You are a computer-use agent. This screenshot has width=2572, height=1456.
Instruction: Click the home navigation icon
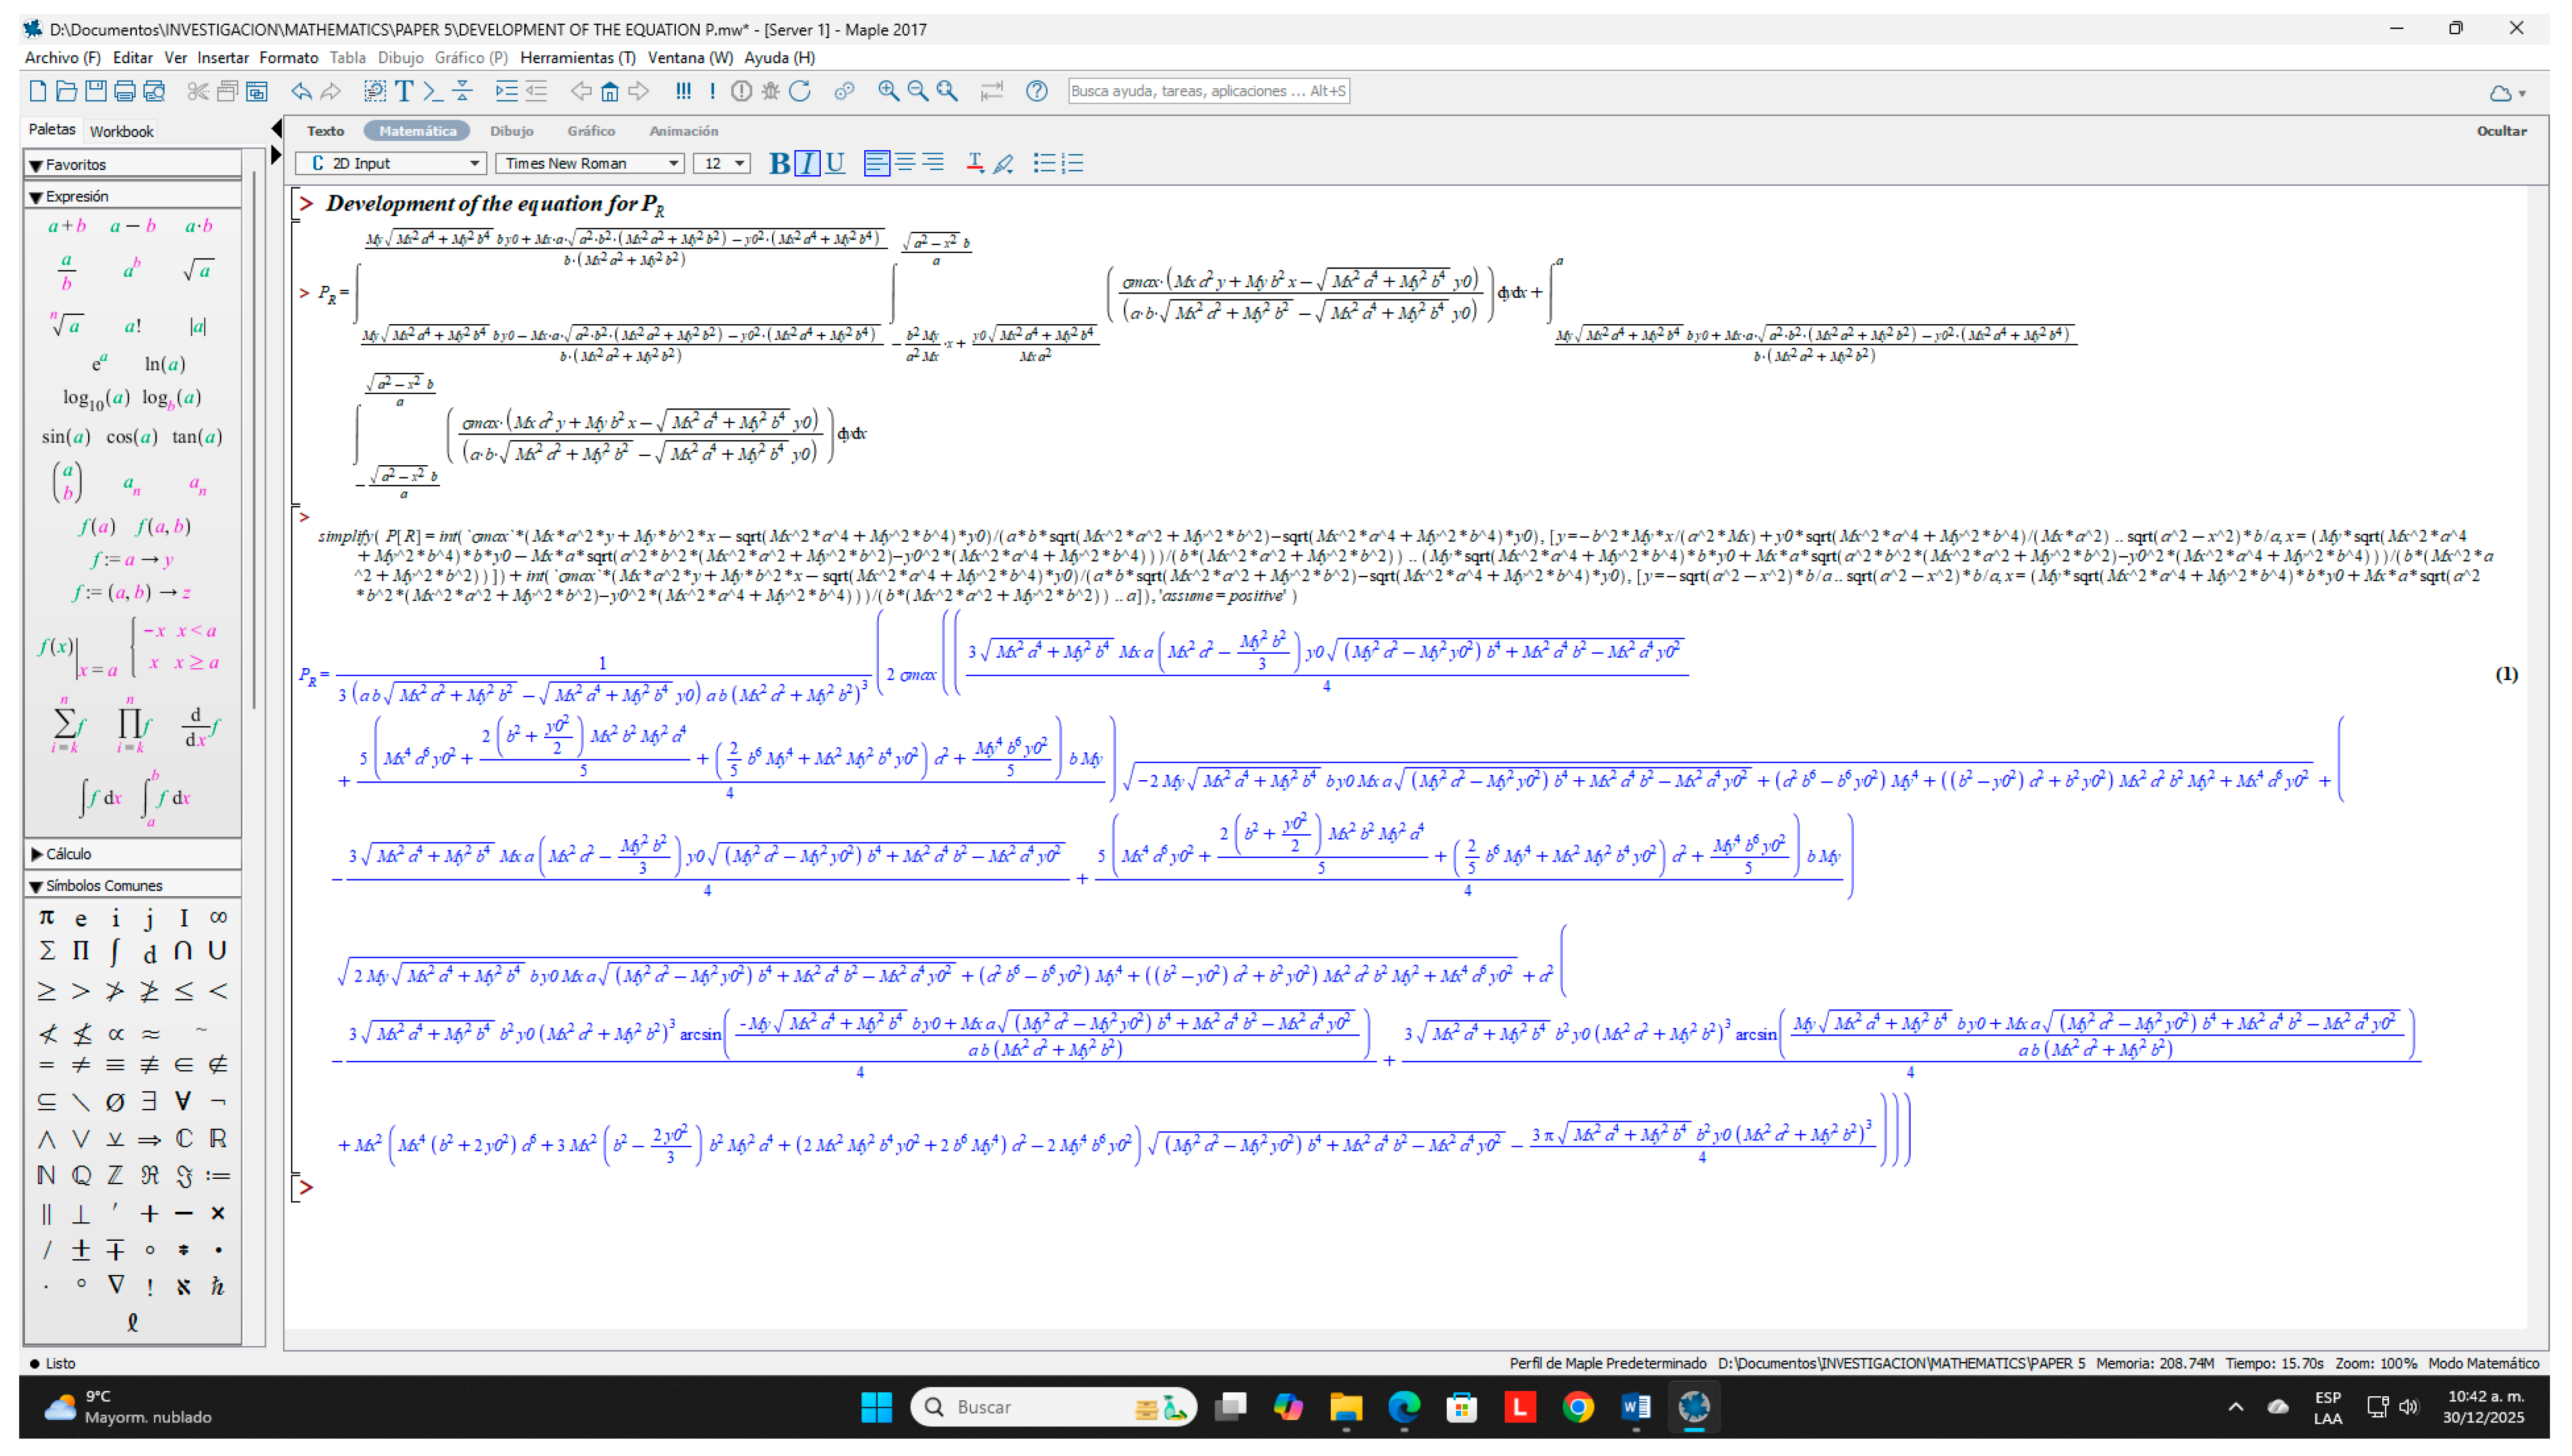coord(609,91)
